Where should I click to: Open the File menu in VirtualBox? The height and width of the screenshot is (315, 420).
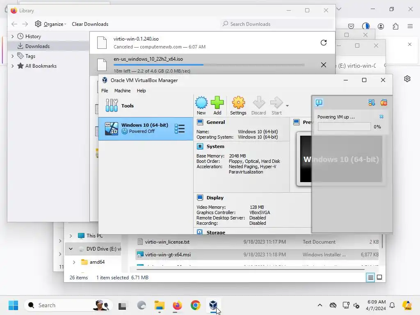click(x=105, y=91)
